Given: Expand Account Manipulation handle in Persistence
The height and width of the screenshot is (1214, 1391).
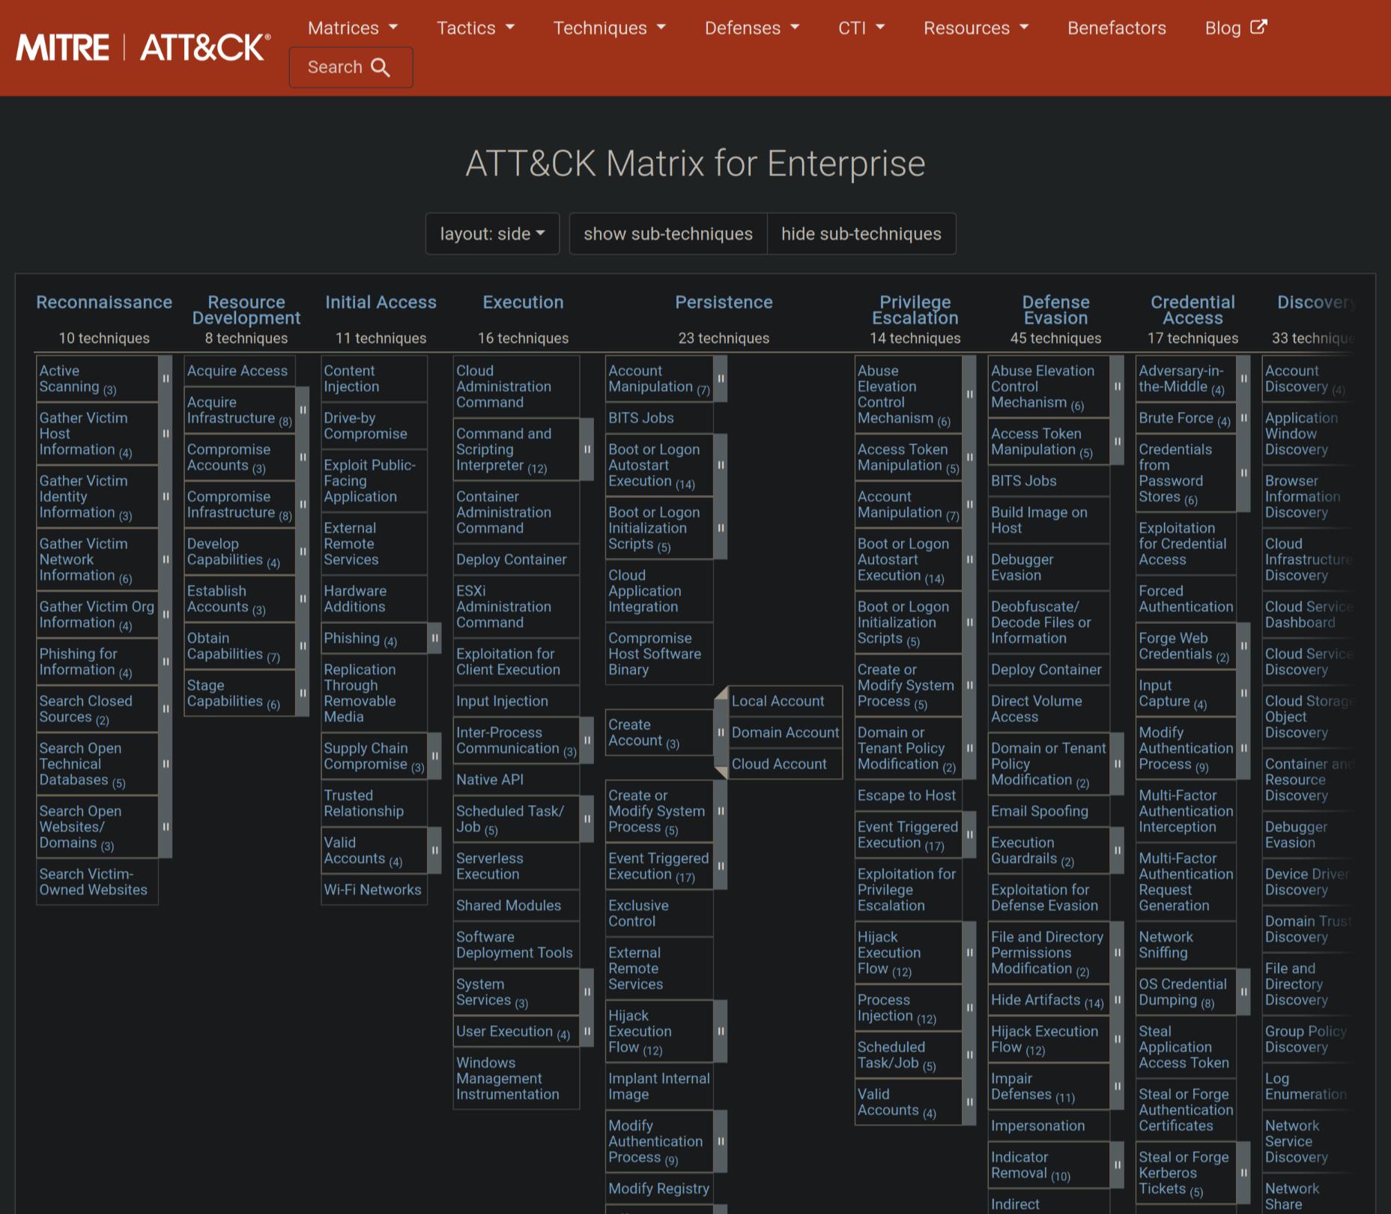Looking at the screenshot, I should pos(721,379).
